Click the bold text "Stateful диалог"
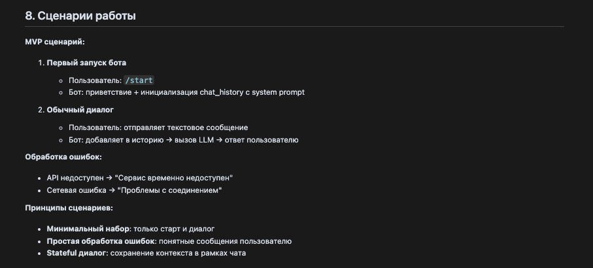 tap(76, 253)
